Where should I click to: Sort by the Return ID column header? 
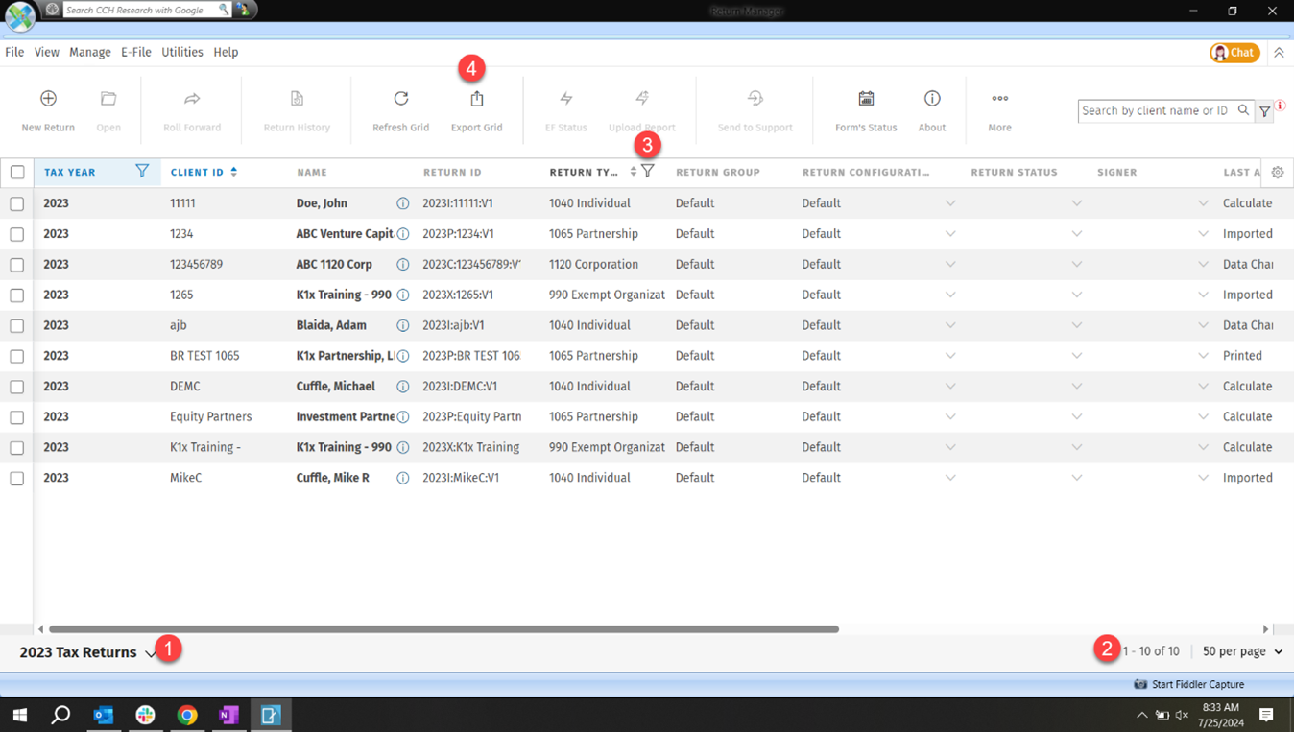(x=452, y=173)
